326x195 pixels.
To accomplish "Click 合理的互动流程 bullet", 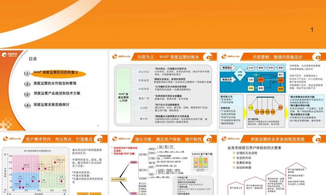I will 245,153.
